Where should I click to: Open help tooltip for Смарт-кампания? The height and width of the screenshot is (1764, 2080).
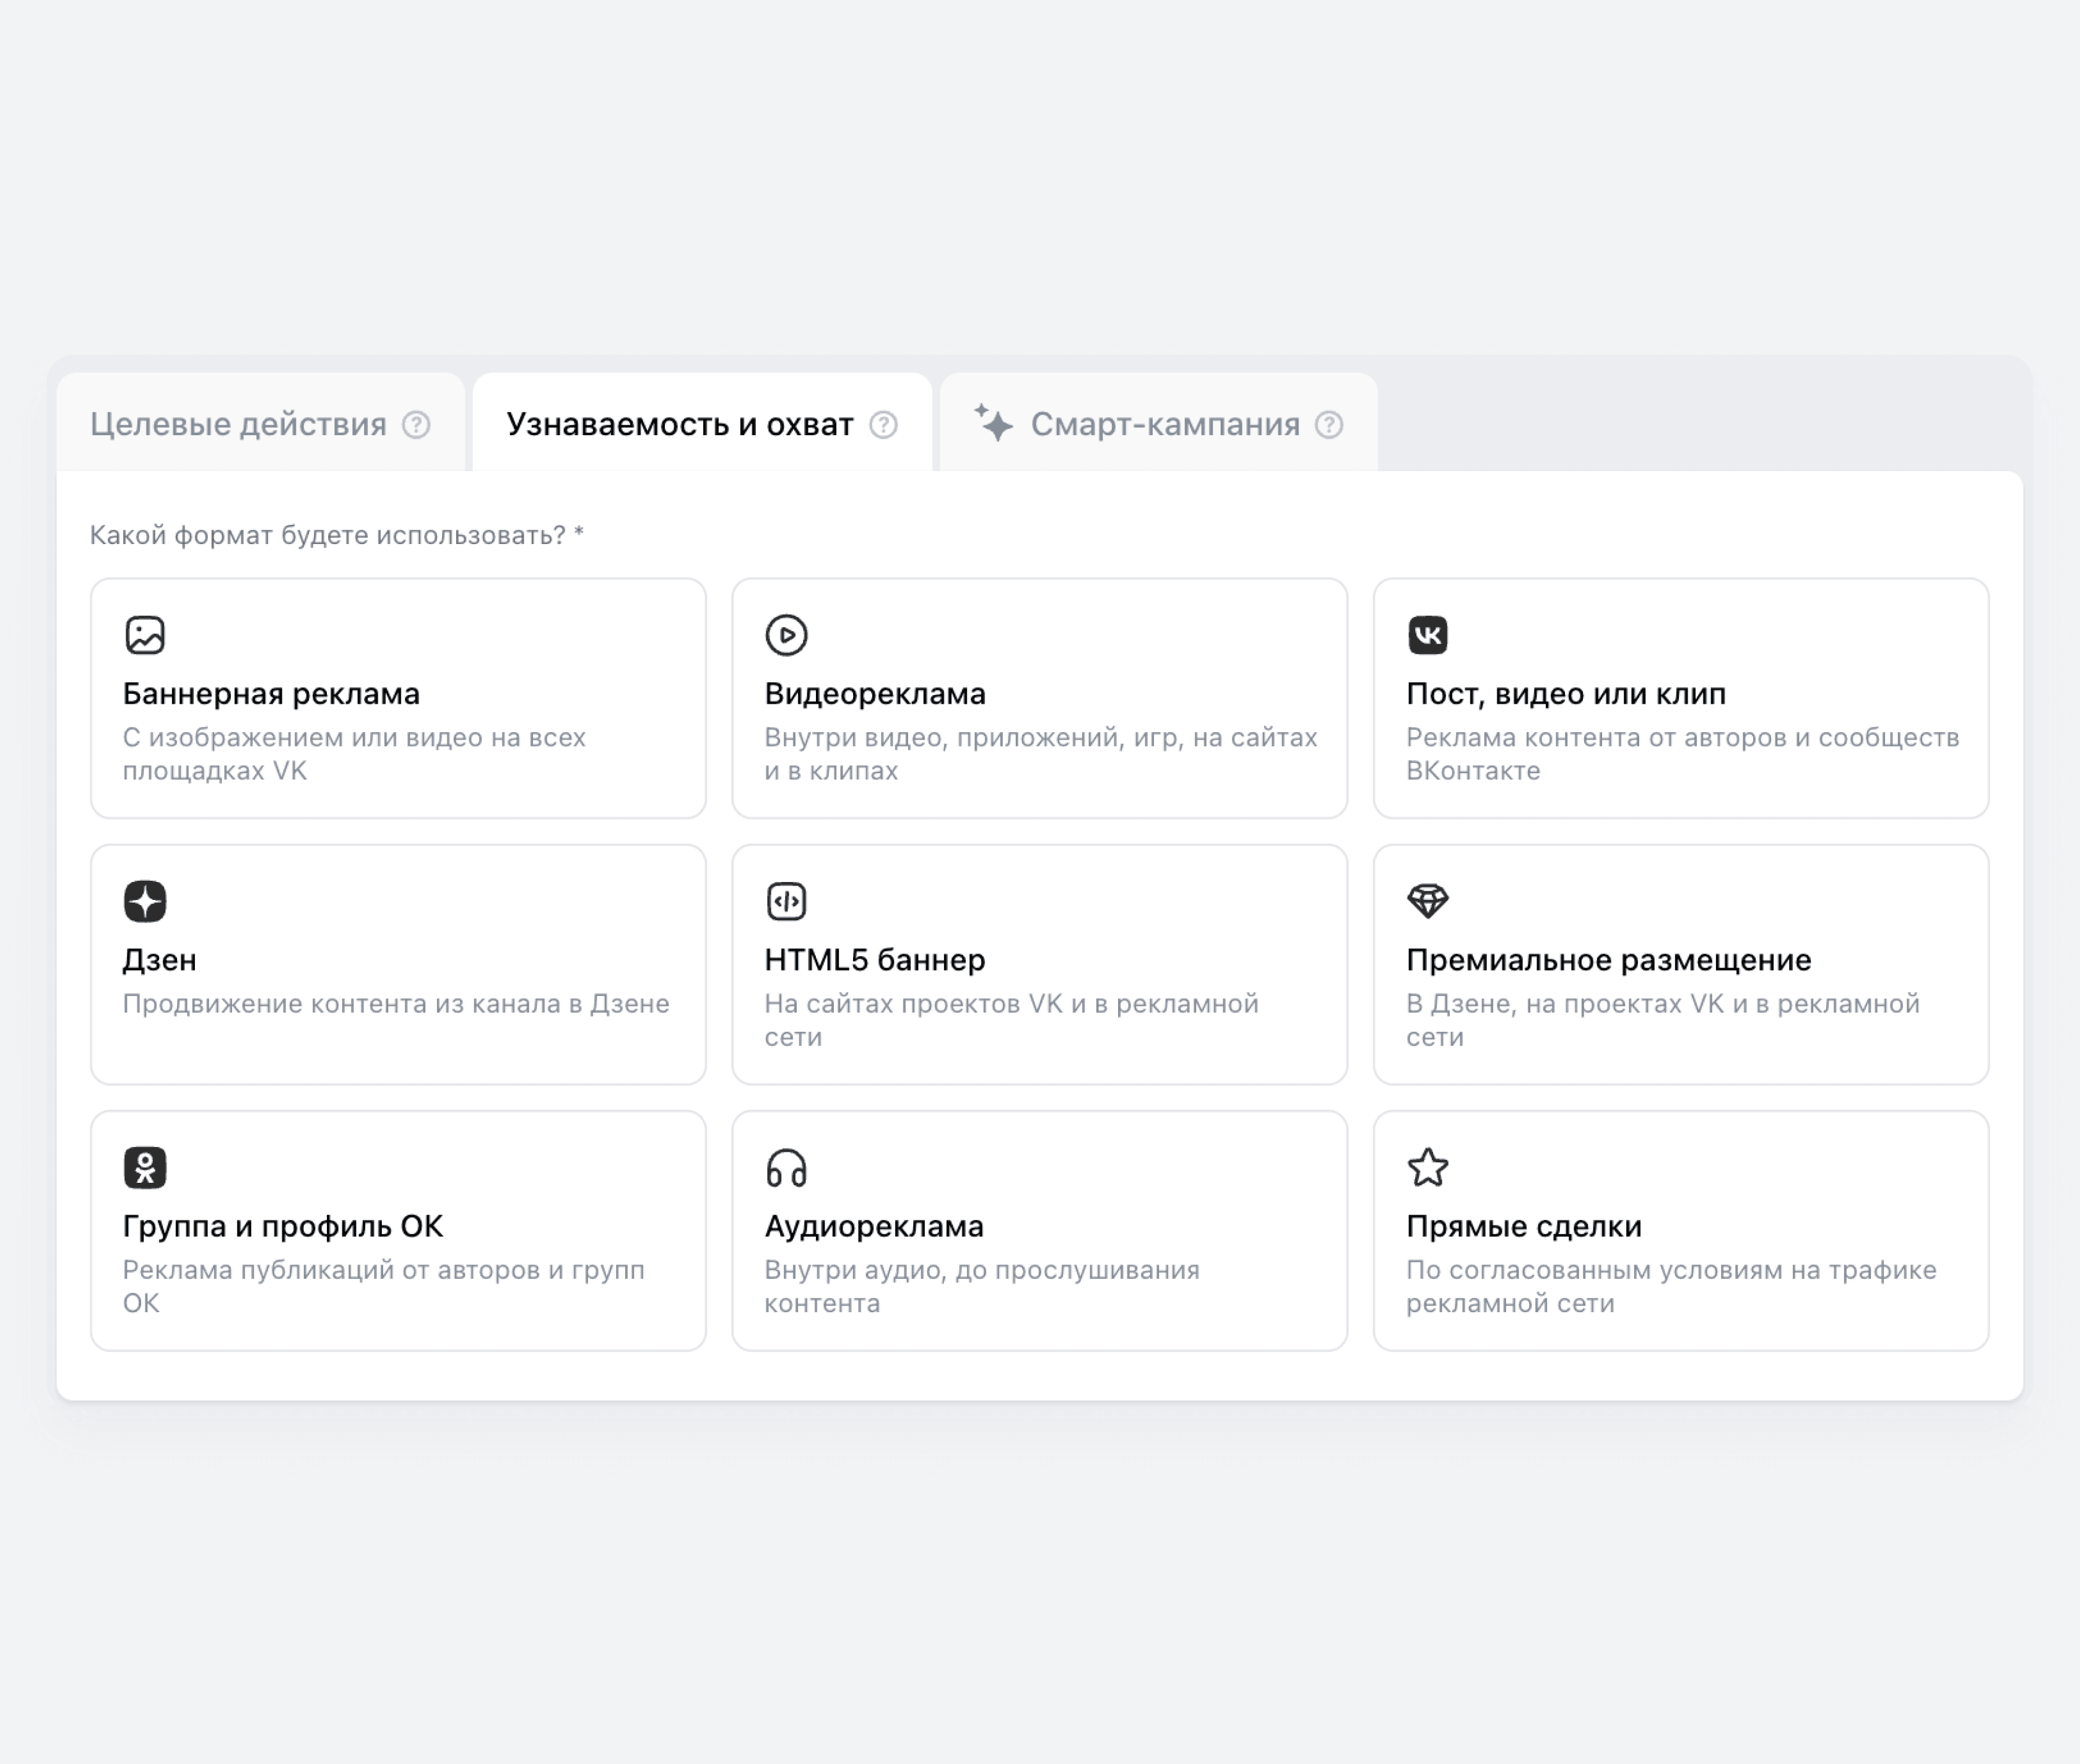pyautogui.click(x=1329, y=425)
